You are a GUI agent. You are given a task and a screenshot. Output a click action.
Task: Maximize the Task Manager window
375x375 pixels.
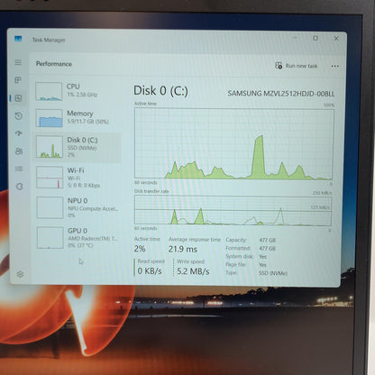[x=316, y=38]
